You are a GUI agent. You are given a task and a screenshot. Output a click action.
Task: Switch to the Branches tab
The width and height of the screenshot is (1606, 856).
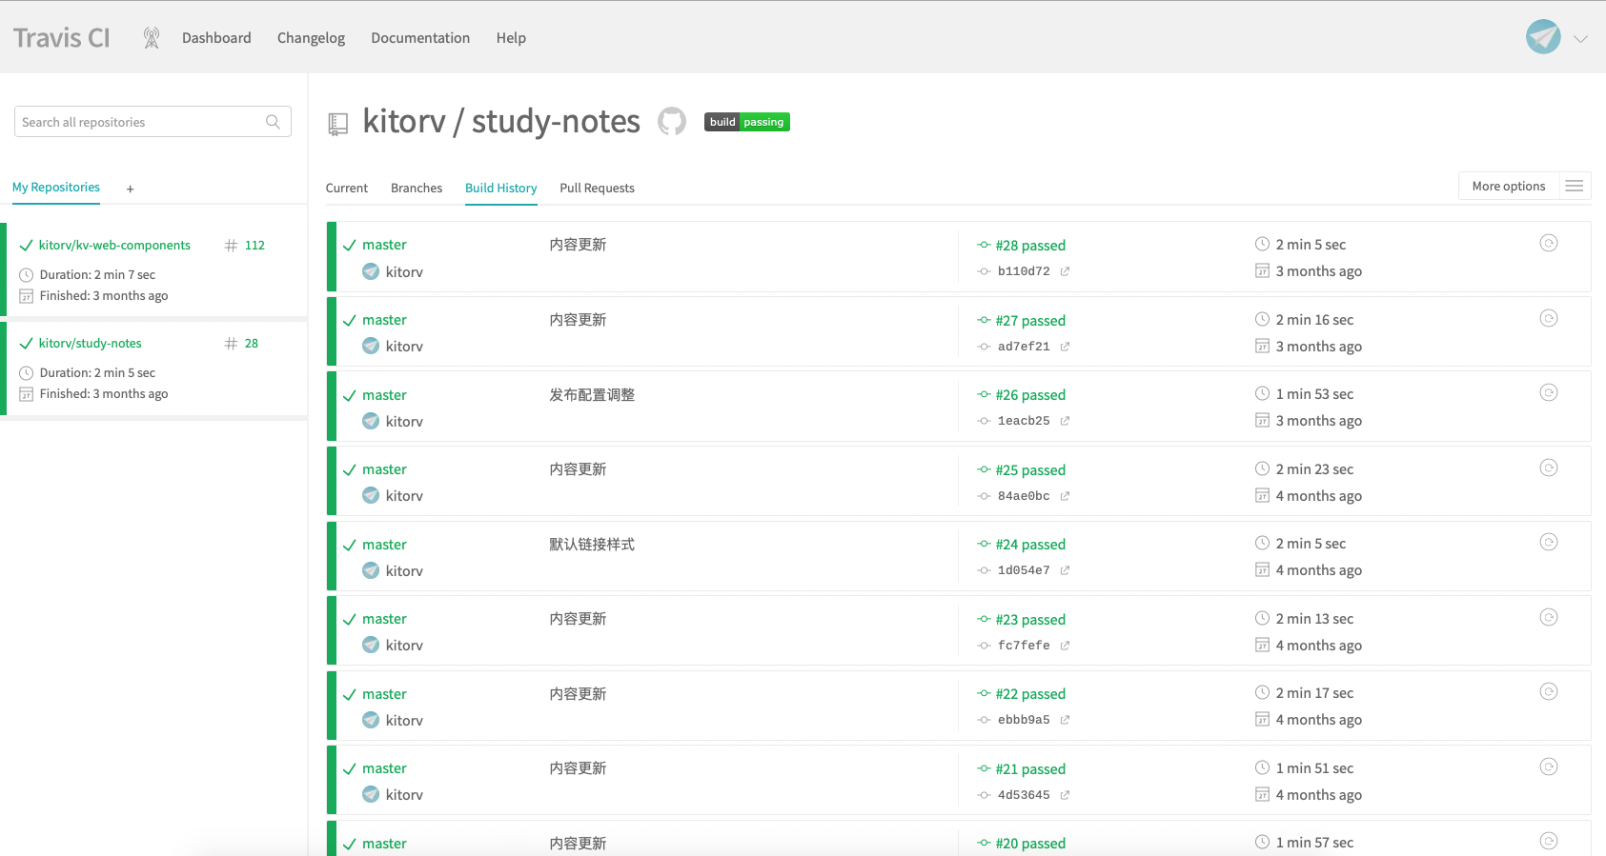[x=417, y=188]
